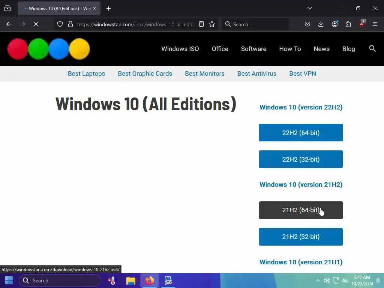Screen dimensions: 384x288
Task: Go back to the previous page
Action: 9,24
